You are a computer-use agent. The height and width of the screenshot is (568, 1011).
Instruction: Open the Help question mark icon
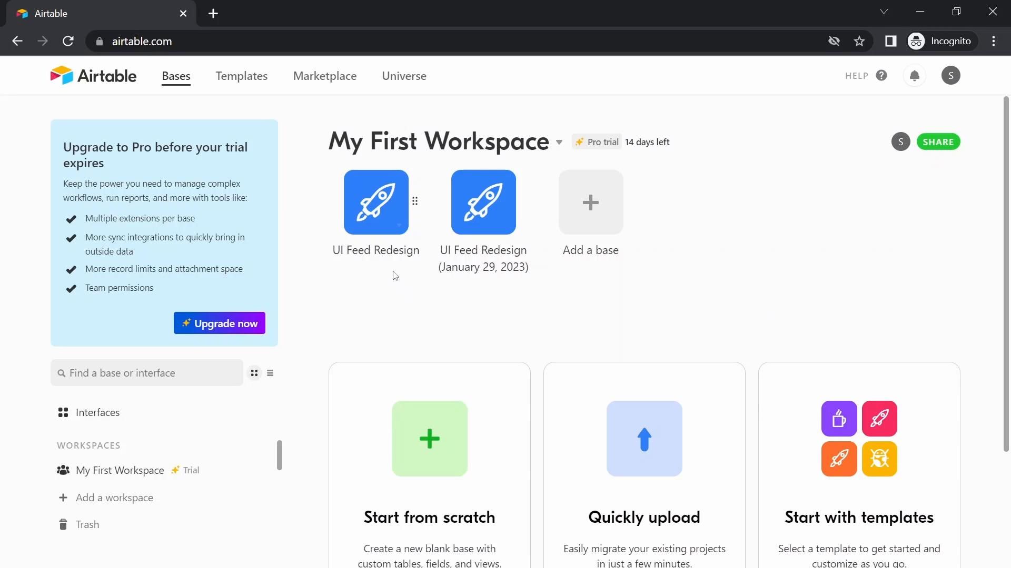(881, 75)
